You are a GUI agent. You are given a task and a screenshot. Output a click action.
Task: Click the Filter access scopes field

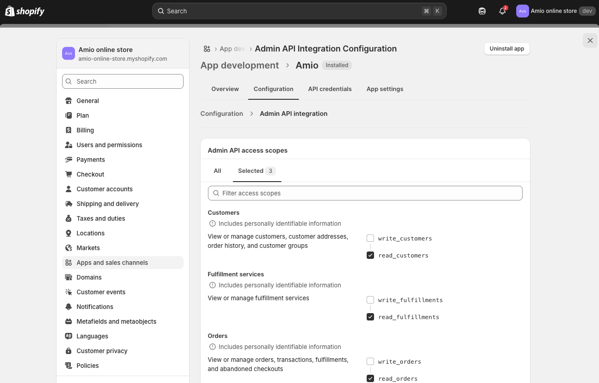point(365,193)
